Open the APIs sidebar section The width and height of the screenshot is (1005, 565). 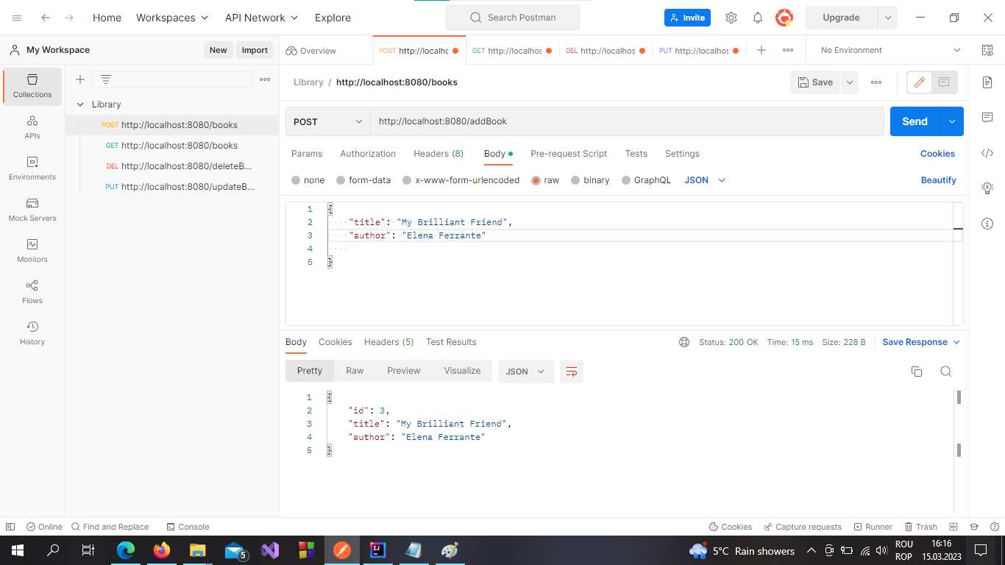point(32,127)
